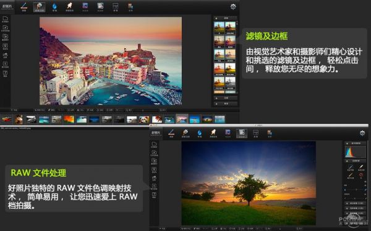The height and width of the screenshot is (231, 371).
Task: Select the paint bucket filter tool in top window
Action: pyautogui.click(x=40, y=7)
